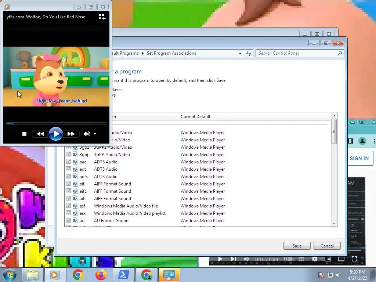This screenshot has width=376, height=282.
Task: Open Windows Explorer from the taskbar
Action: coord(33,275)
